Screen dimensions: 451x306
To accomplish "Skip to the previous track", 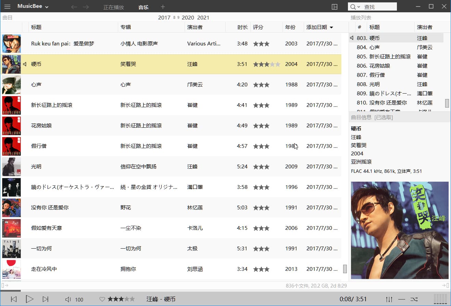I will (x=14, y=299).
